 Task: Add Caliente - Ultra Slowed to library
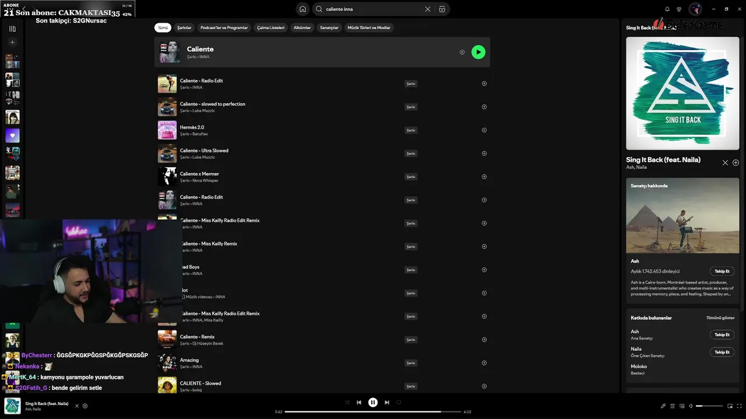point(484,154)
